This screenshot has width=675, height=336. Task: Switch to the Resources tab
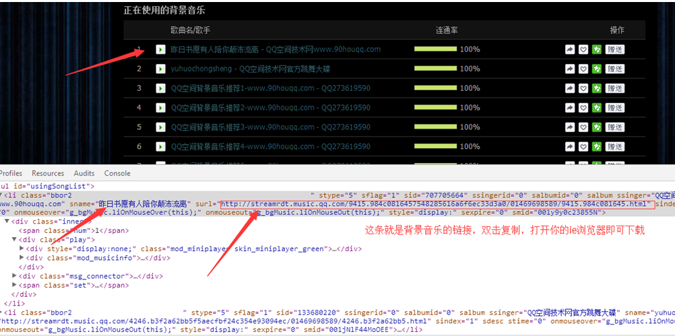[x=48, y=173]
